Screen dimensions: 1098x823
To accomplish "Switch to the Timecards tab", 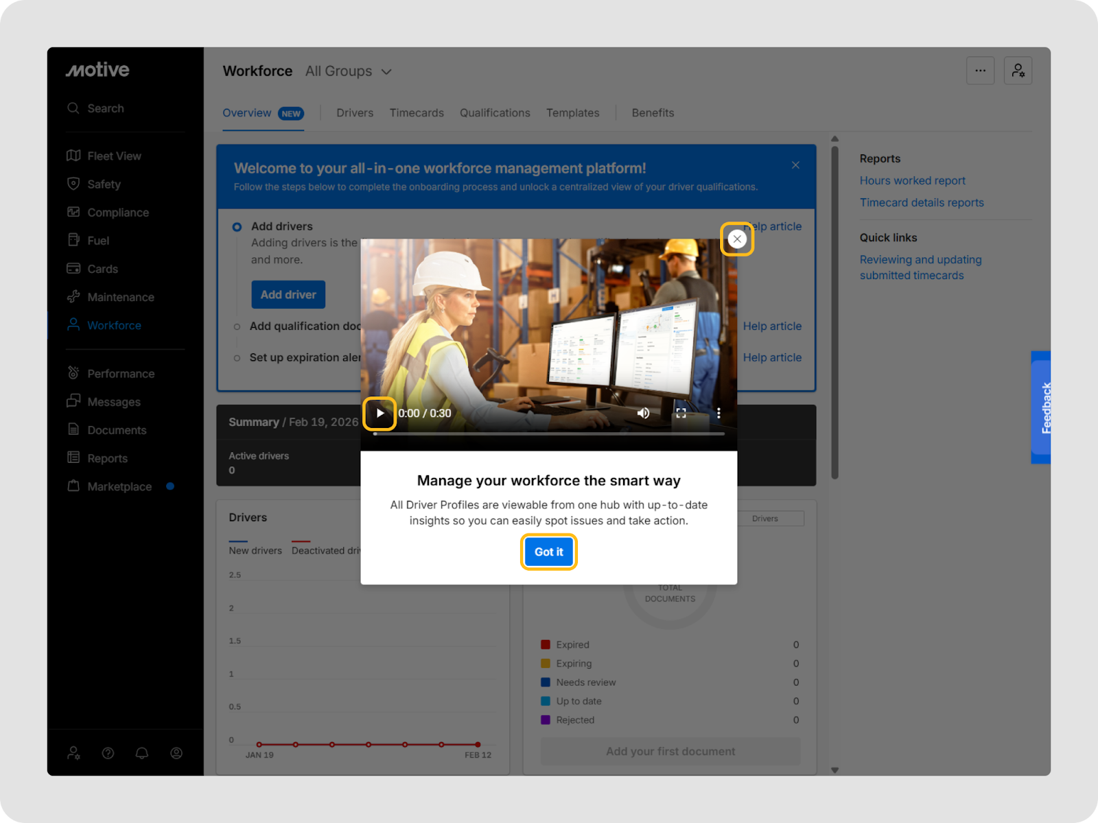I will coord(417,113).
